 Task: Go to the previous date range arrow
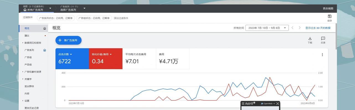click(x=292, y=28)
